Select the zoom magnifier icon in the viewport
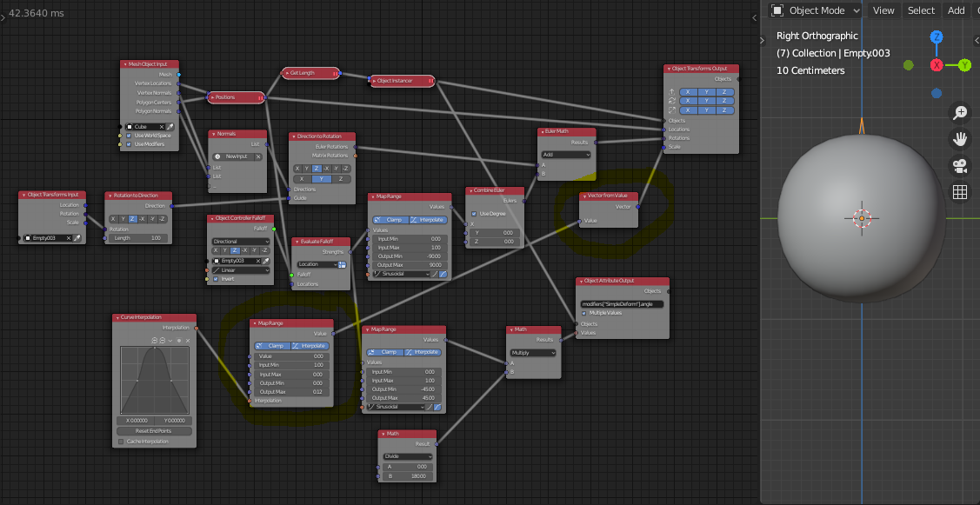Image resolution: width=980 pixels, height=505 pixels. coord(959,113)
